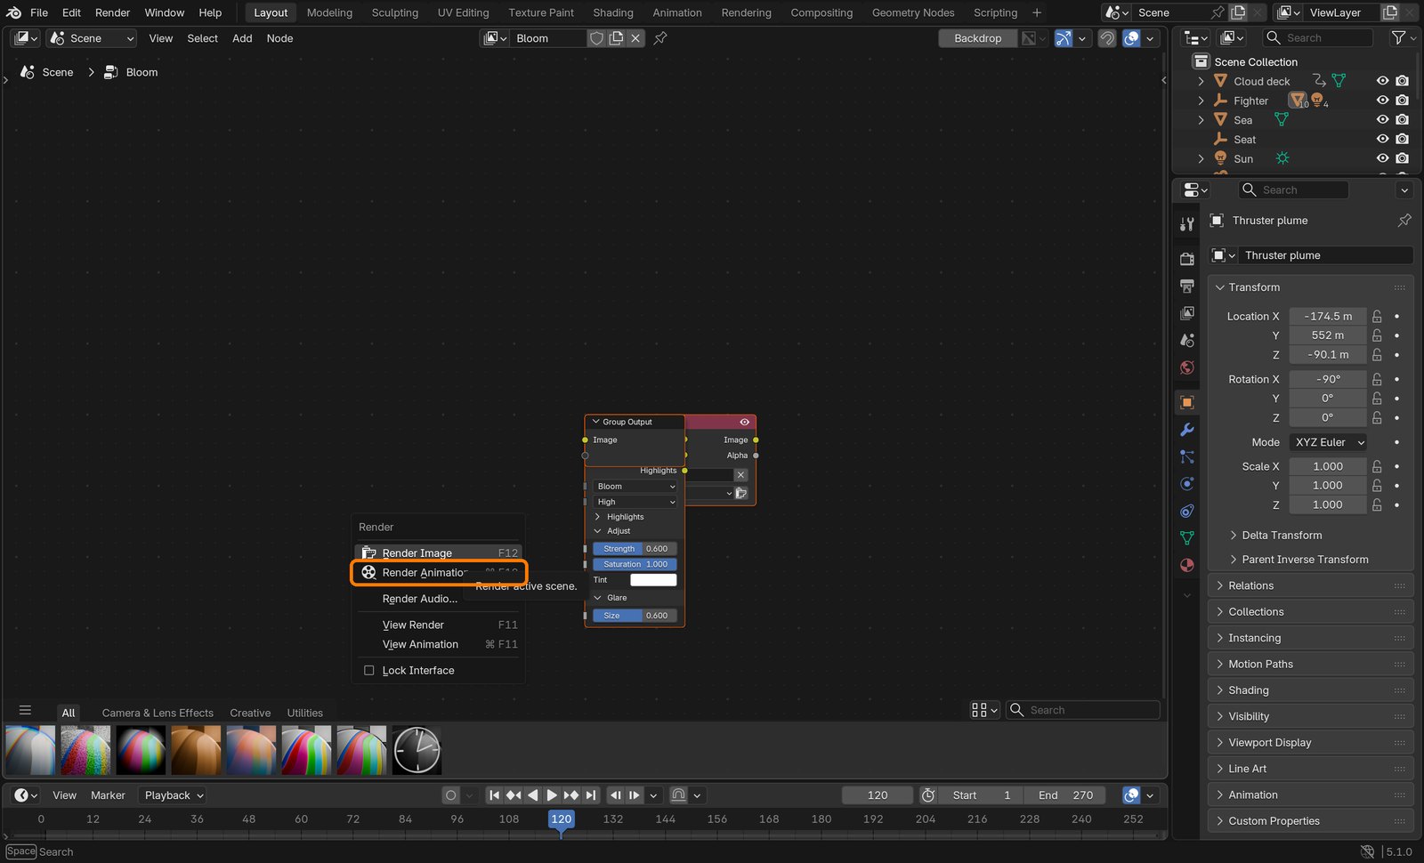This screenshot has height=863, width=1424.
Task: Click the Unlink button for Bloom node group
Action: [635, 38]
